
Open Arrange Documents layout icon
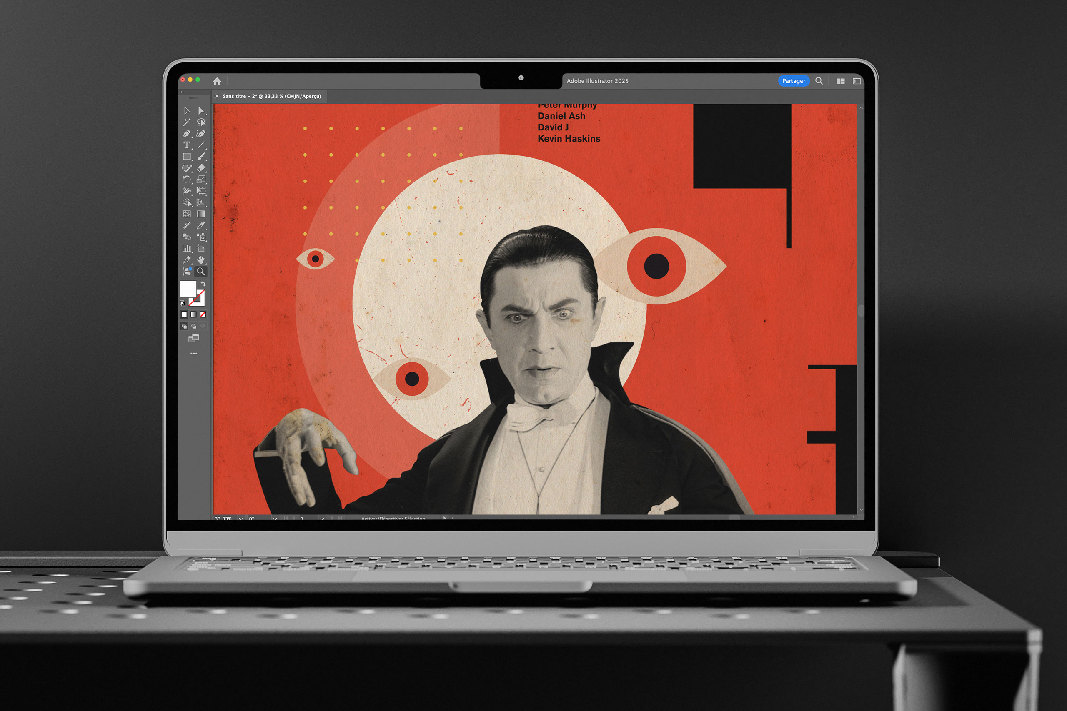click(841, 81)
